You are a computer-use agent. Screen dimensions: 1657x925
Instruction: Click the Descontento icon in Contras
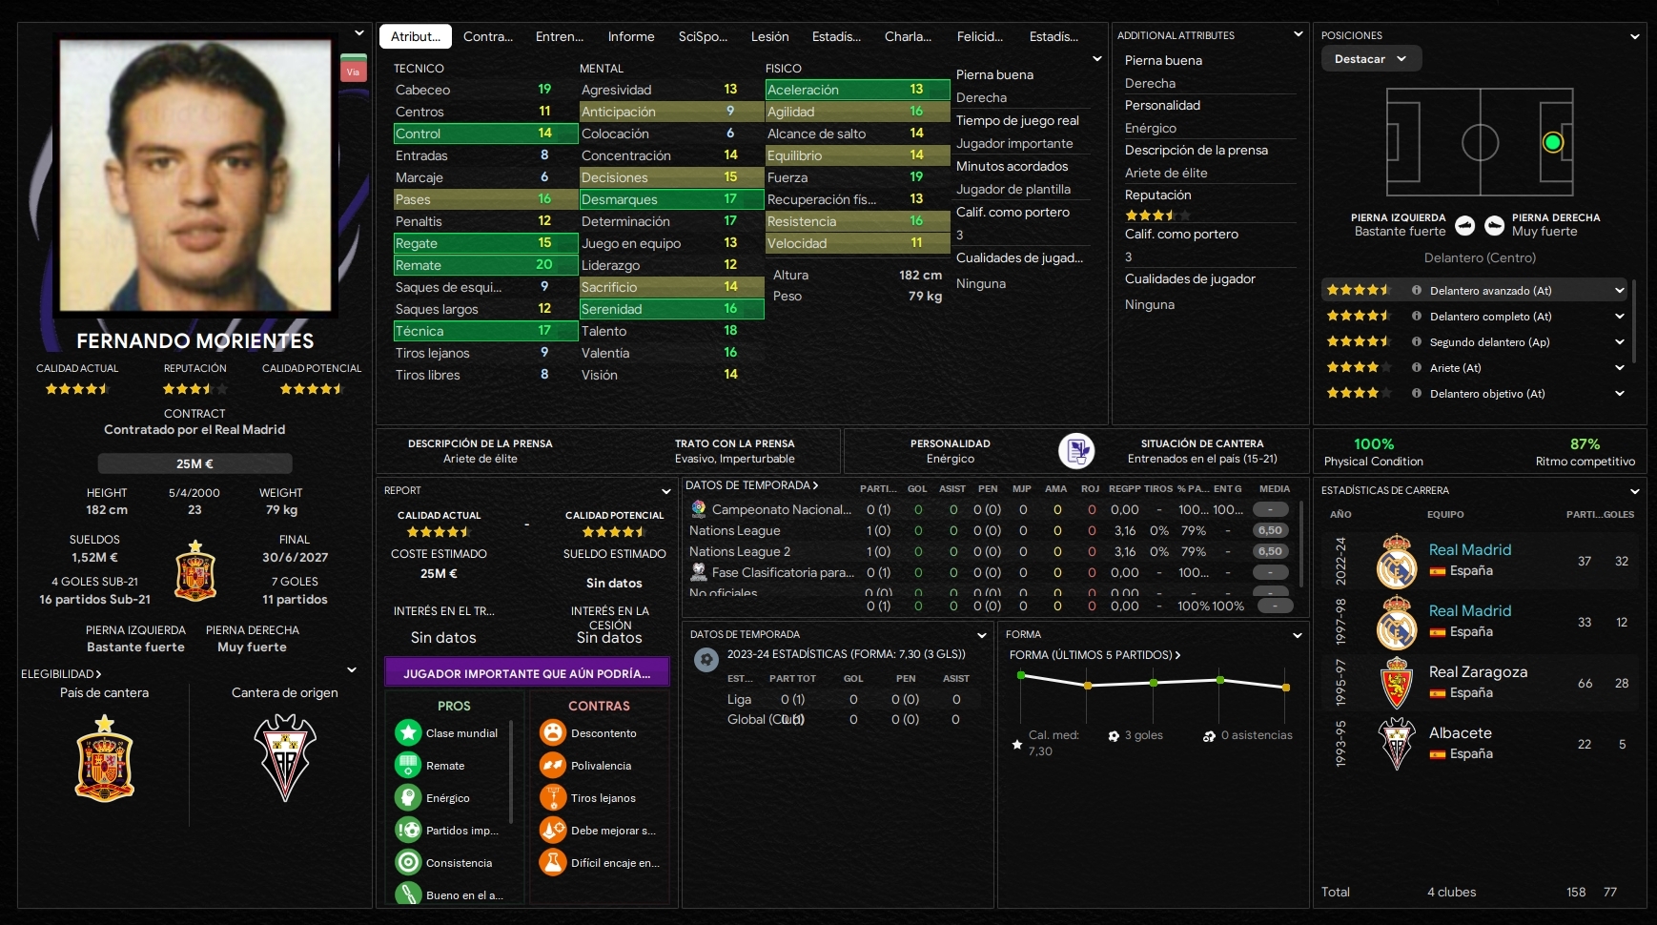(553, 732)
